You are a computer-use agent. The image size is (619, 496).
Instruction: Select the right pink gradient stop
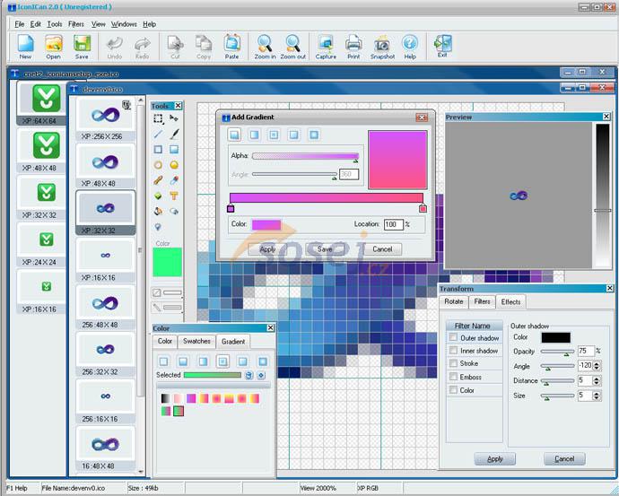point(423,208)
